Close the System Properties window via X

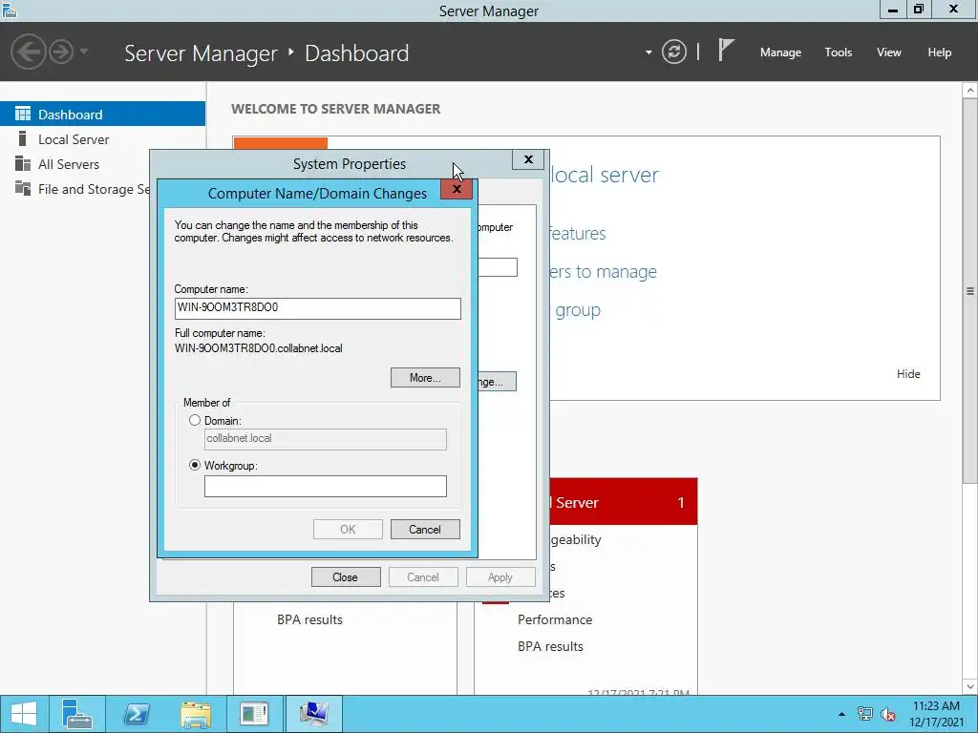528,159
